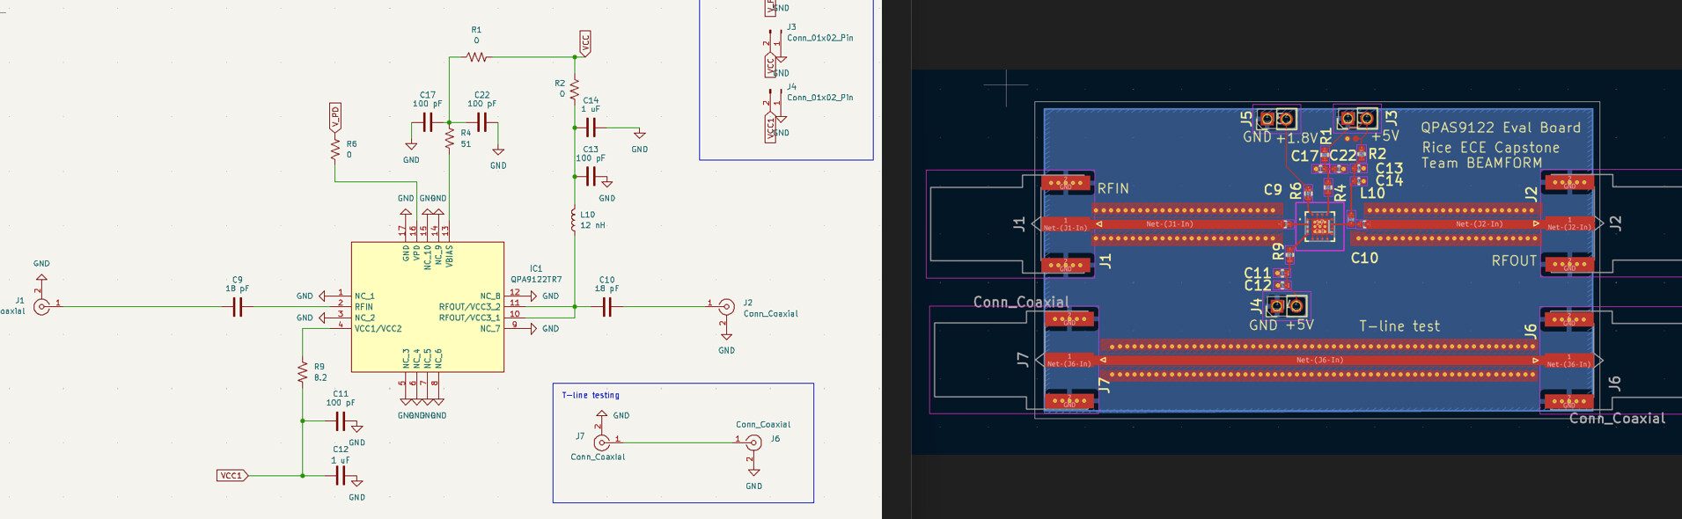Click the VCC1 global label near C12
Image resolution: width=1682 pixels, height=519 pixels.
(x=231, y=476)
